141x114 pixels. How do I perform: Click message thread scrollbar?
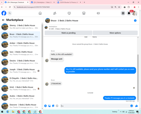click(138, 77)
